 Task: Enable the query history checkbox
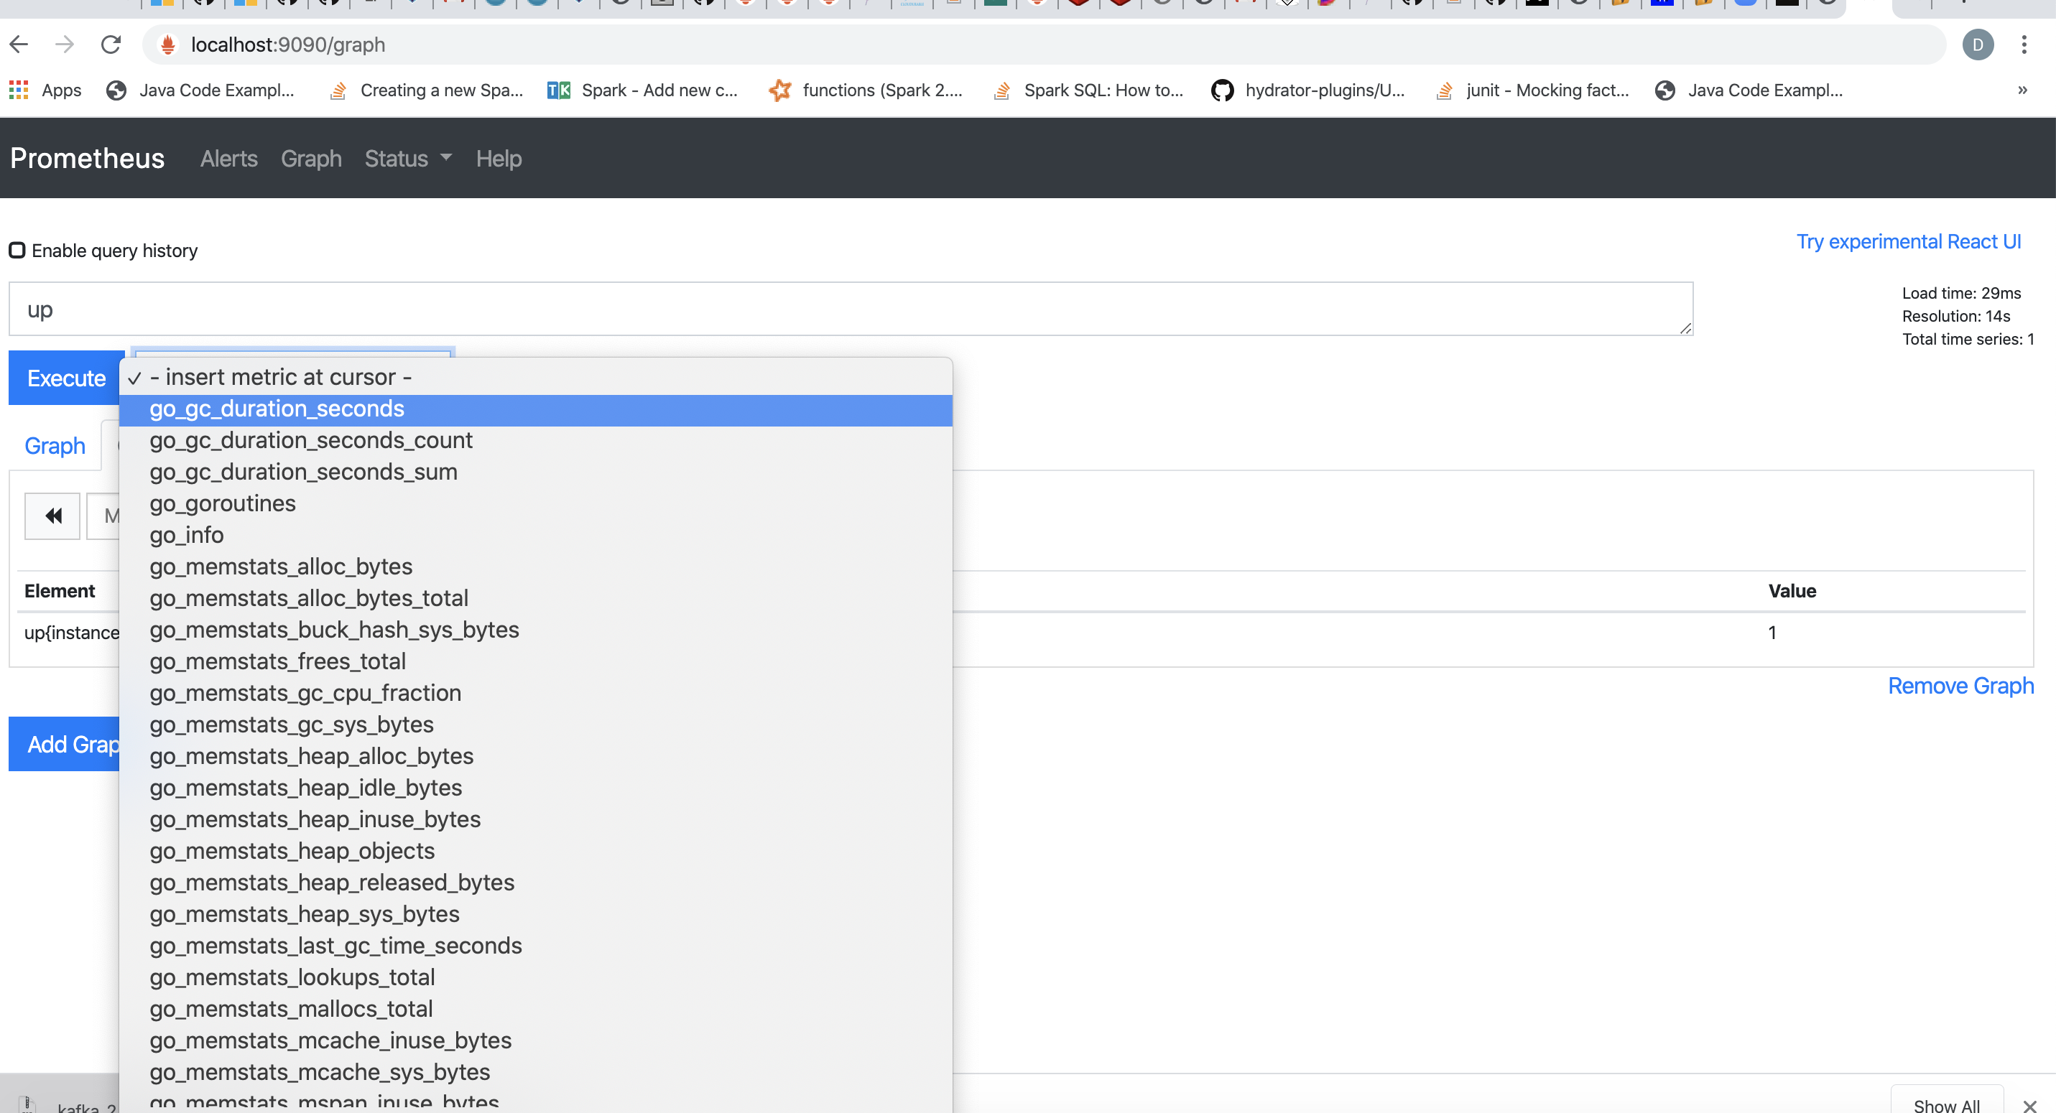(x=17, y=250)
